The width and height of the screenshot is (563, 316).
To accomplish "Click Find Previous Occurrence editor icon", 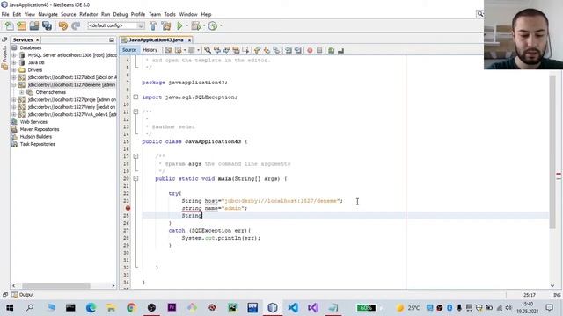I will click(217, 50).
